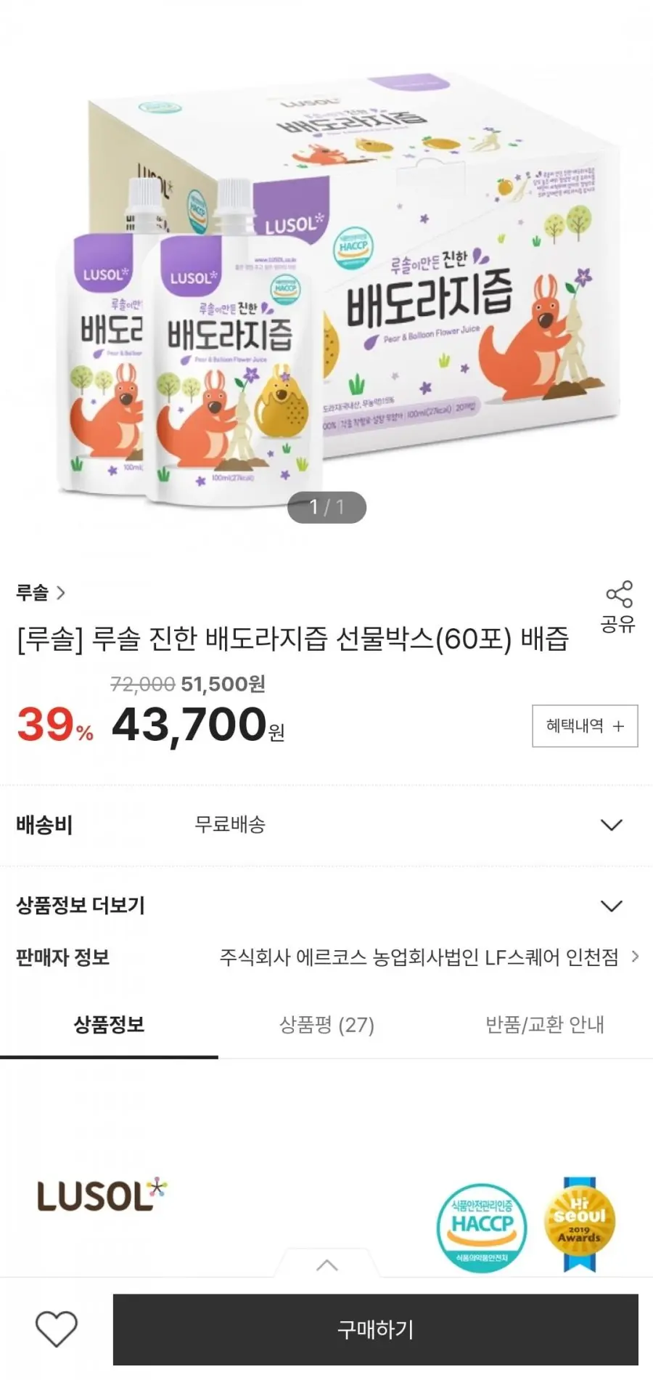Tap the 1/1 image counter indicator
Screen dimensions: 653x1380
click(x=326, y=507)
